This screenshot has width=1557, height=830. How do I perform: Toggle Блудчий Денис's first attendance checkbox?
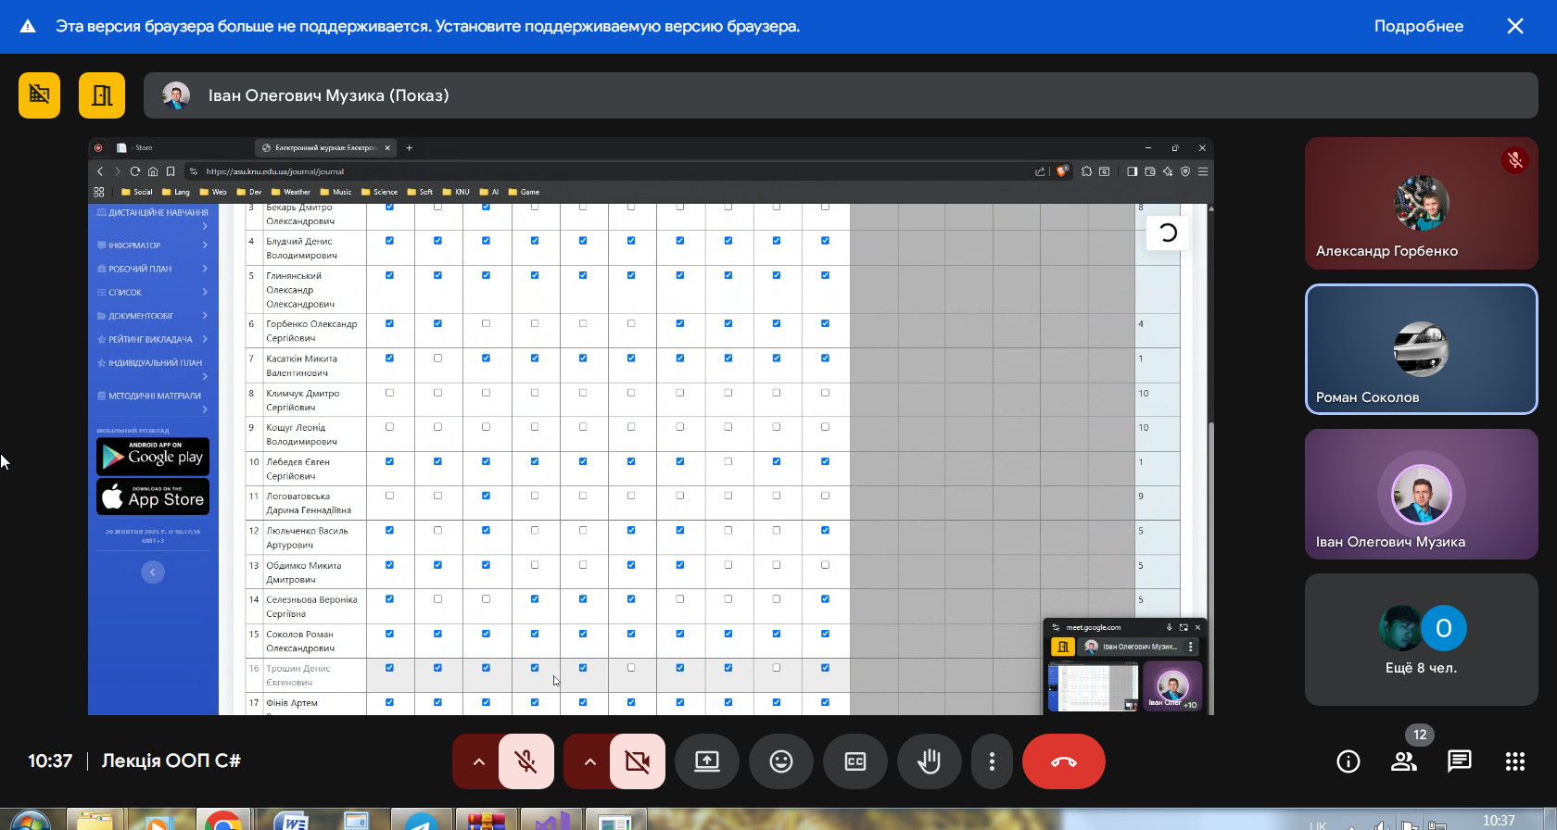click(389, 241)
